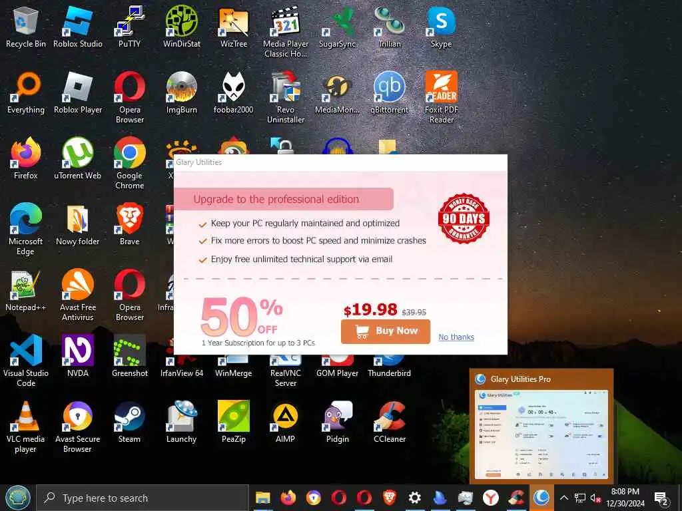Select Media Player Classic desktop shortcut

(x=286, y=31)
